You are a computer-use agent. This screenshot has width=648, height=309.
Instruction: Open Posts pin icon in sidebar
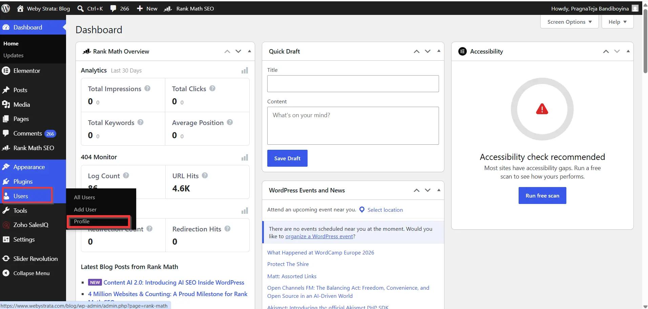point(6,90)
